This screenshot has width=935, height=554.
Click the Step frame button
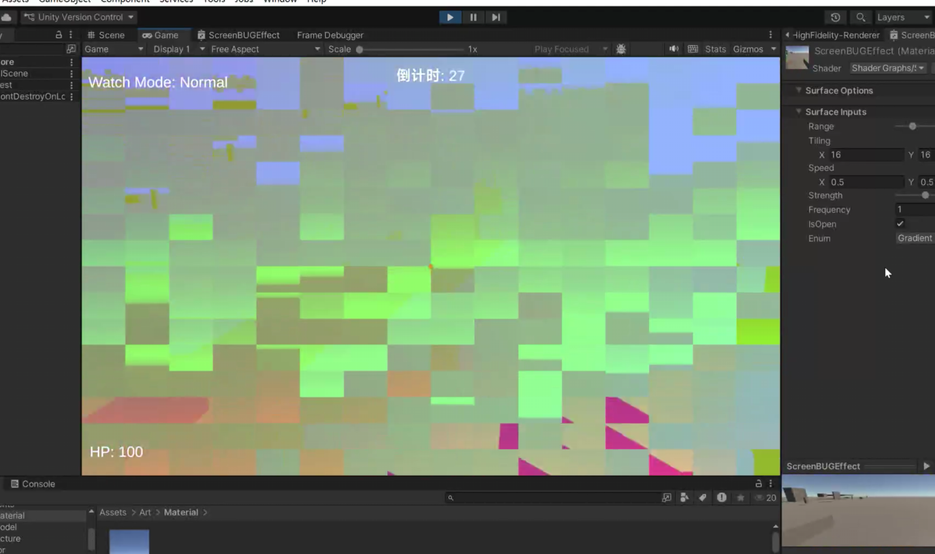(x=496, y=18)
